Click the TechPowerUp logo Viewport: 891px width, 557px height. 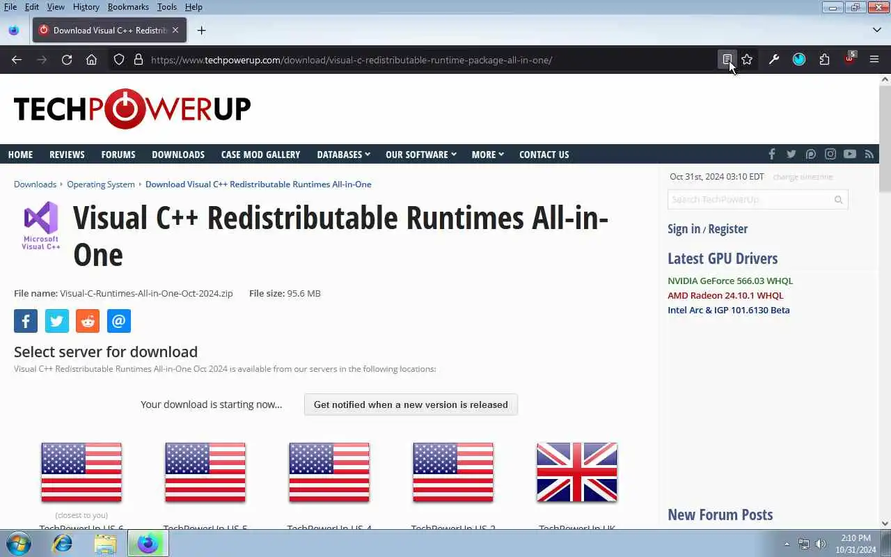[132, 109]
